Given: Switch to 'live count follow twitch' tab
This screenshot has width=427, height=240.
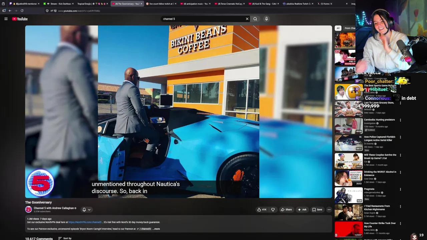Looking at the screenshot, I should (161, 4).
